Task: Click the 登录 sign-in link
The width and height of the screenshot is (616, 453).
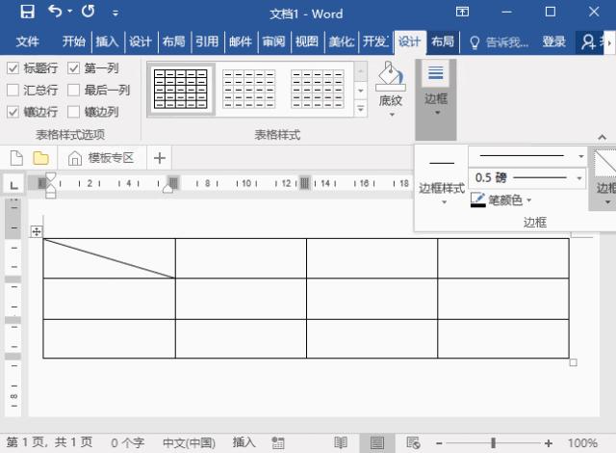Action: coord(554,41)
